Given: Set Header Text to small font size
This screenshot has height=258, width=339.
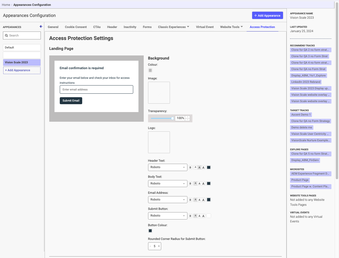Looking at the screenshot, I should click(196, 167).
